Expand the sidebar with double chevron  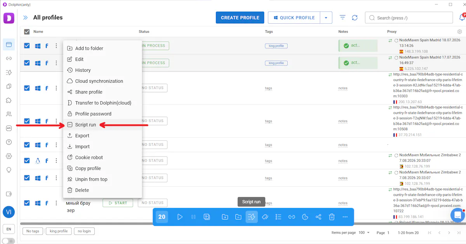25,17
